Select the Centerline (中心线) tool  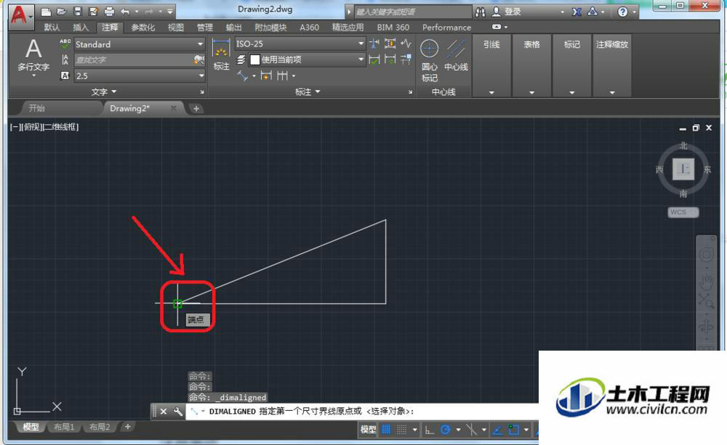(x=456, y=56)
